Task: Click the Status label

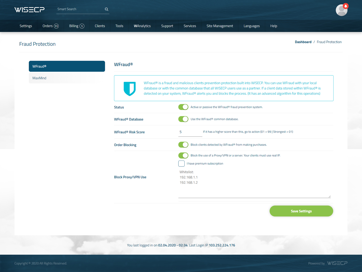Action: point(119,107)
